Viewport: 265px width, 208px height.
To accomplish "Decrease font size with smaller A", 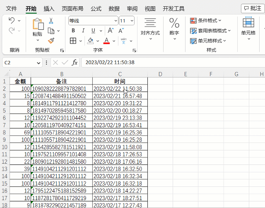I will pyautogui.click(x=121, y=31).
